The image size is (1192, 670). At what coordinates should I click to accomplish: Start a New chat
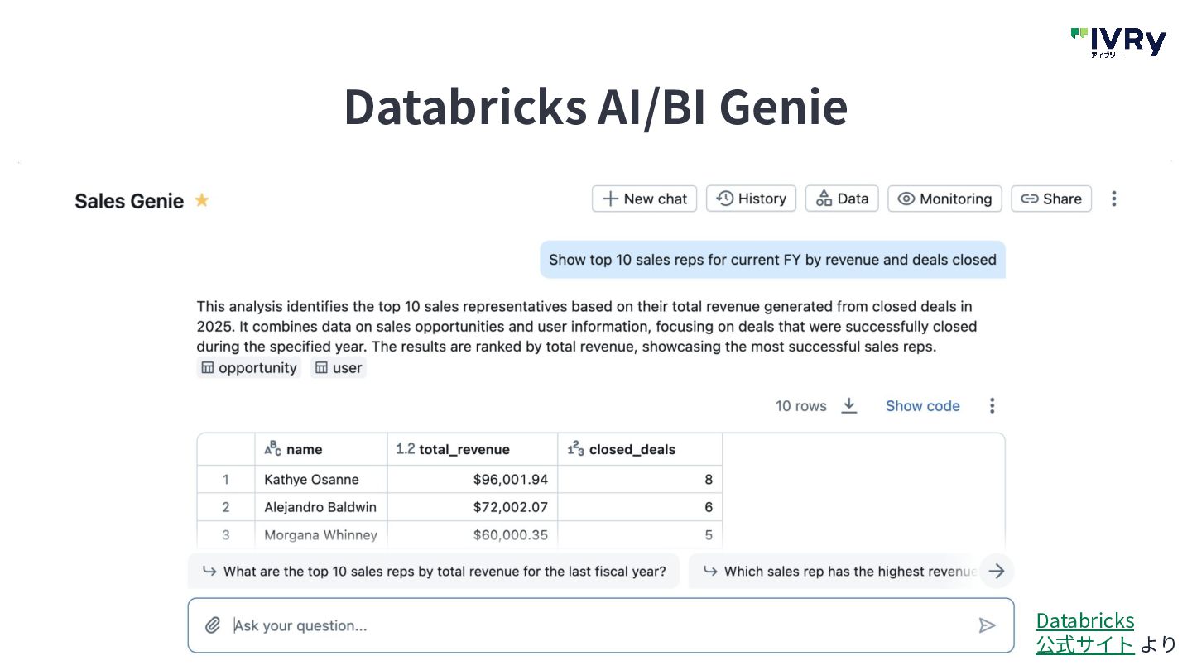(644, 199)
